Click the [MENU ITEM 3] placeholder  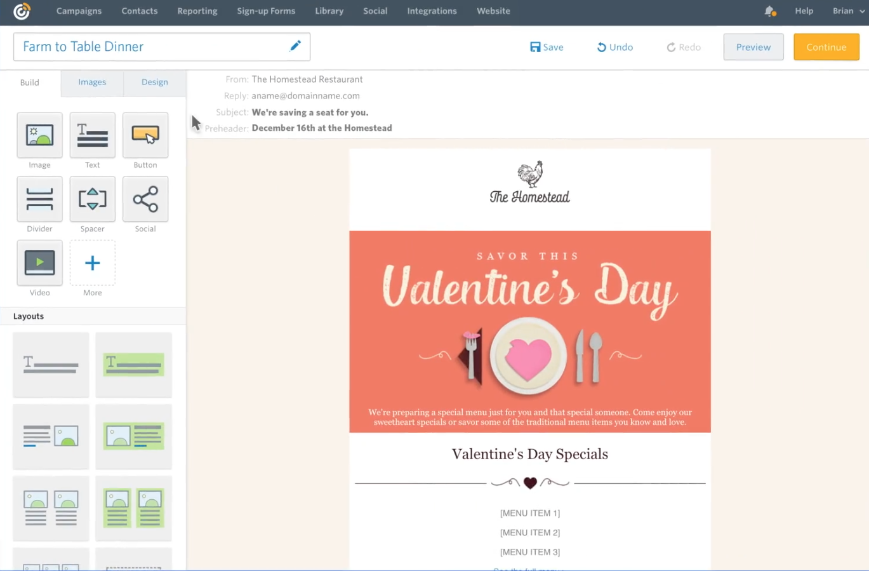coord(530,552)
